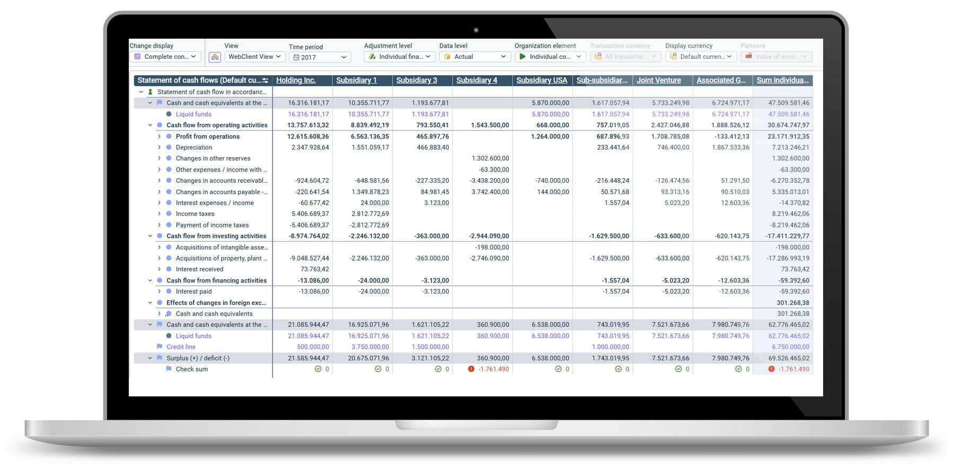Click Holding Inc. value 16.316.181,17 in Liquid funds
This screenshot has height=469, width=954.
click(308, 114)
